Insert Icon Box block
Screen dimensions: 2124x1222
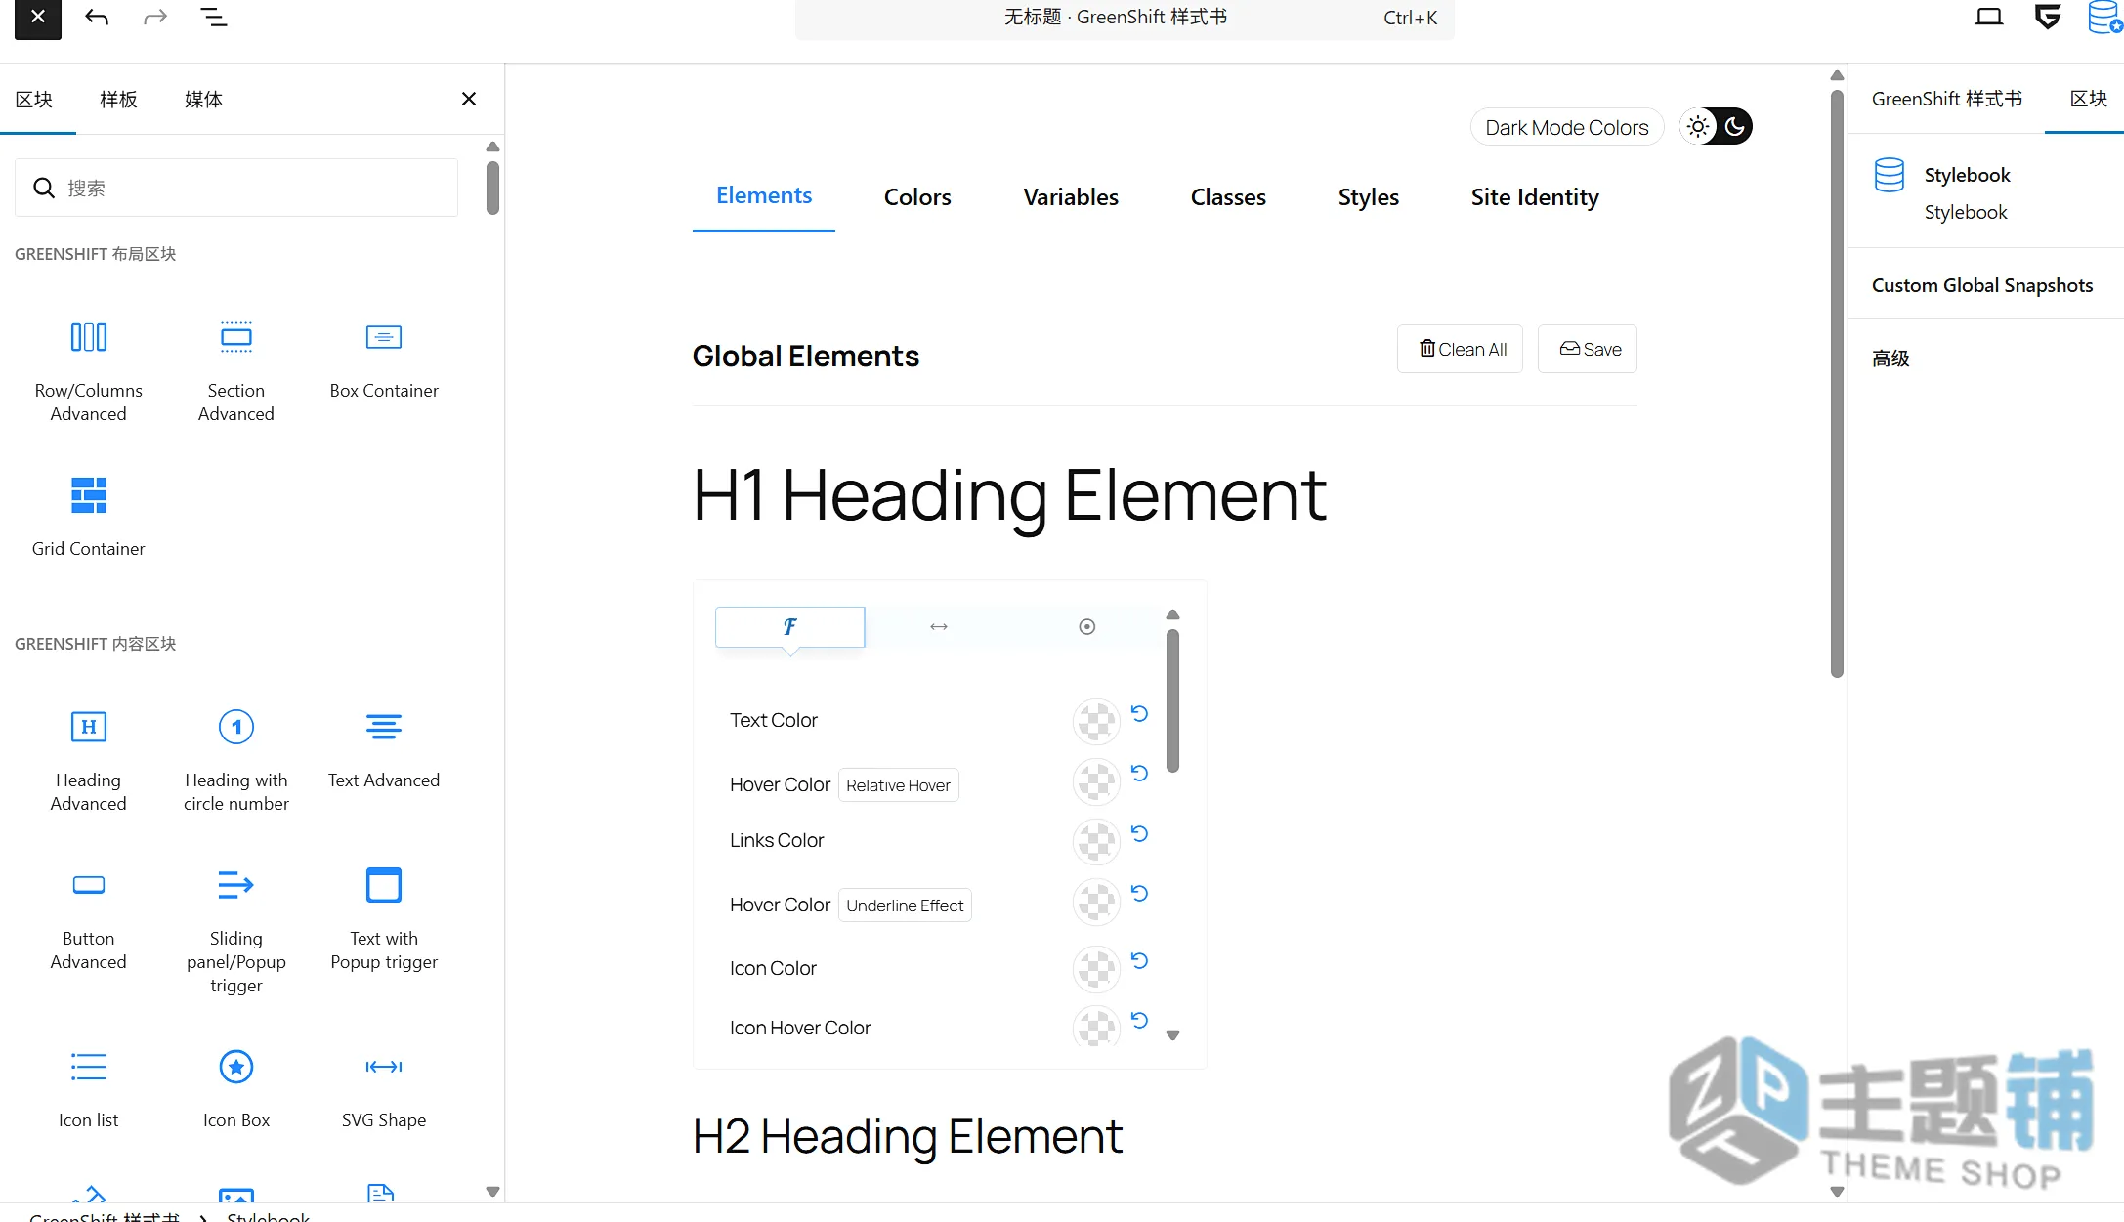pyautogui.click(x=235, y=1088)
